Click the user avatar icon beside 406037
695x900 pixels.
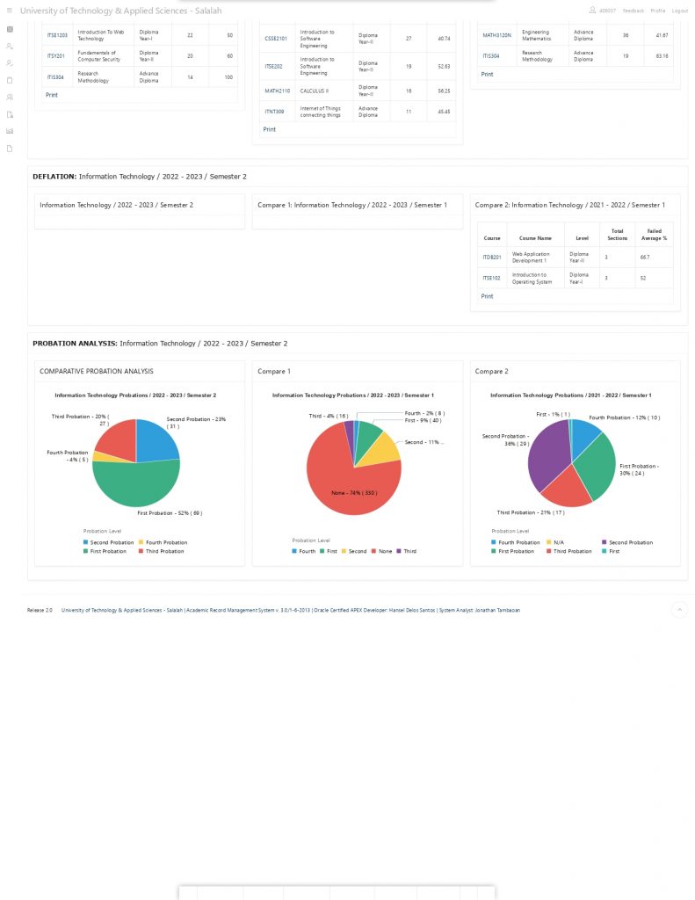(592, 11)
